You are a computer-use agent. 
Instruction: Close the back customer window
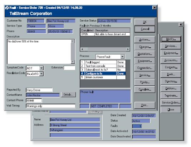click(181, 25)
